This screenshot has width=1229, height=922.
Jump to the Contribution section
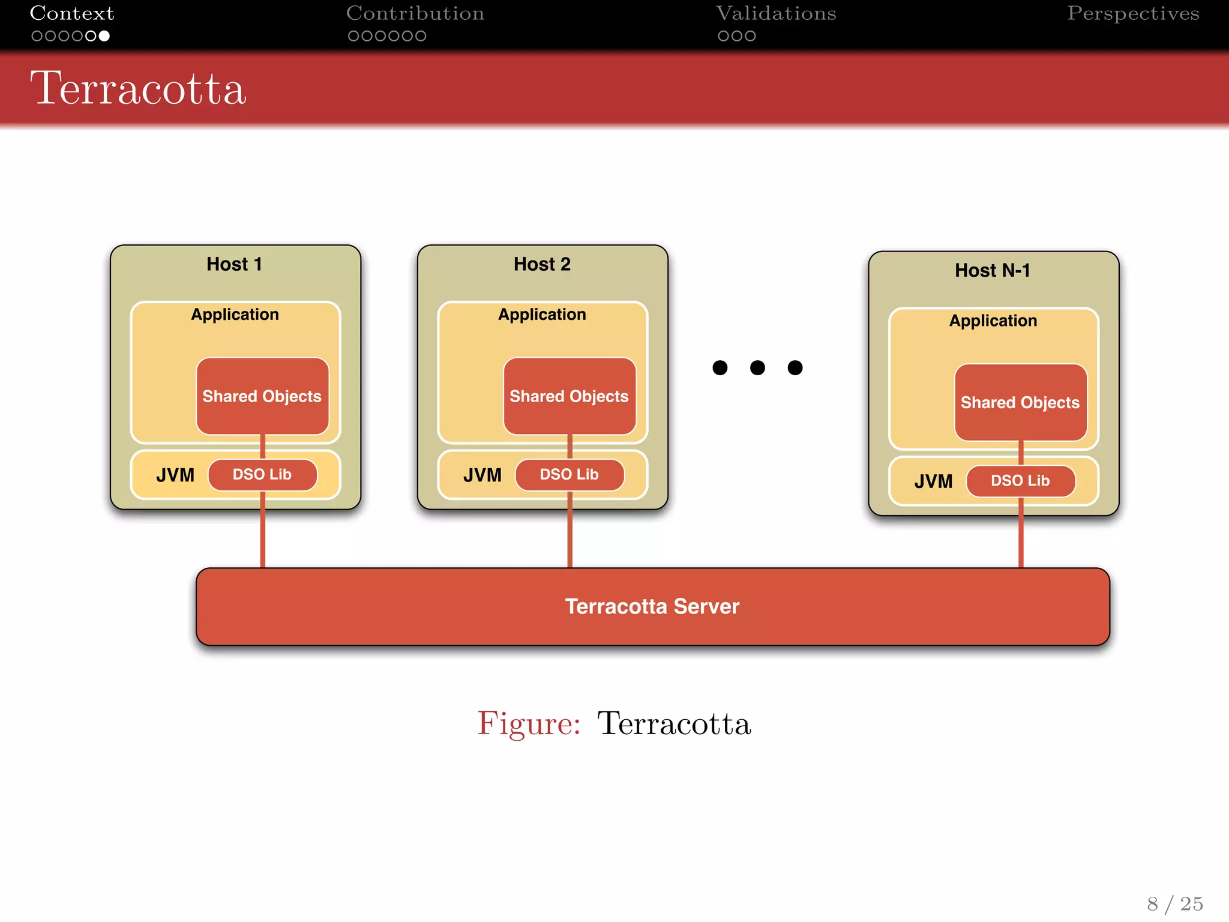(415, 13)
